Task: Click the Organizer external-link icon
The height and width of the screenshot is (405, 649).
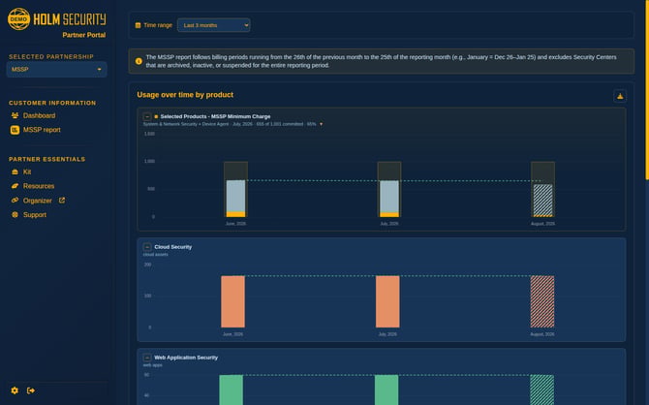Action: (62, 200)
